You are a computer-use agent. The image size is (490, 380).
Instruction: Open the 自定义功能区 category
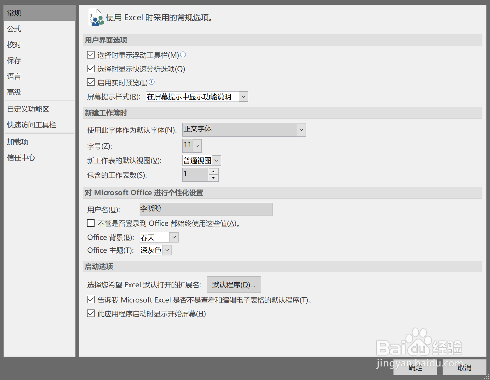(x=40, y=109)
